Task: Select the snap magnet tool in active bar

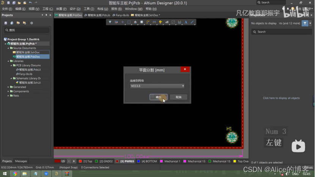Action: point(116,22)
